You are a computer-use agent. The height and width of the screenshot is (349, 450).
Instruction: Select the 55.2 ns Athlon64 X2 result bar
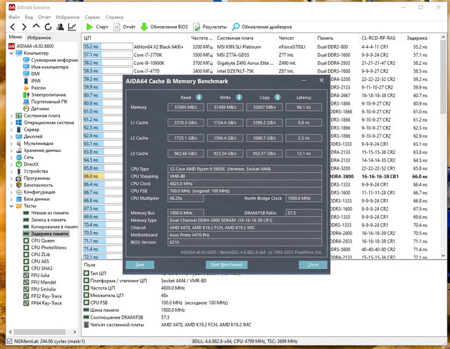tap(108, 46)
